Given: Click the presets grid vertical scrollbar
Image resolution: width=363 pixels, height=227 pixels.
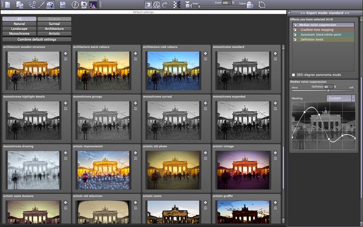Looking at the screenshot, I should pyautogui.click(x=283, y=167).
